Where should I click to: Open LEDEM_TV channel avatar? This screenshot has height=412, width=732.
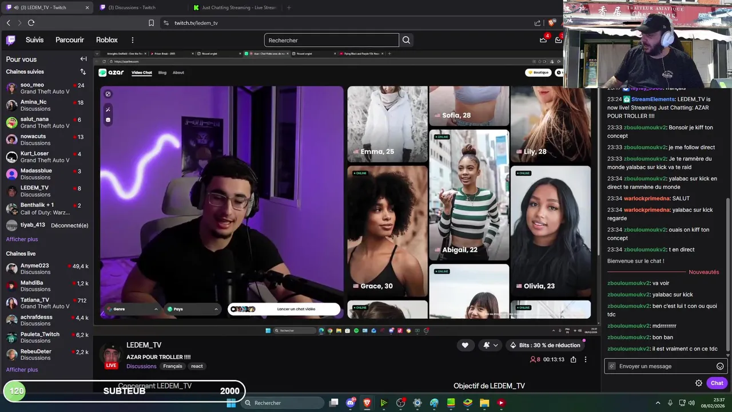(x=112, y=354)
